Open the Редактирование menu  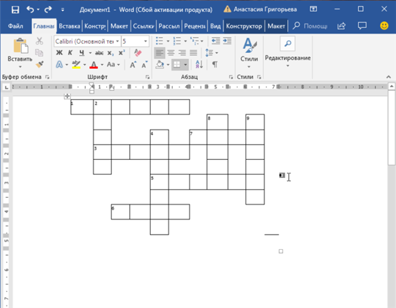[x=288, y=53]
